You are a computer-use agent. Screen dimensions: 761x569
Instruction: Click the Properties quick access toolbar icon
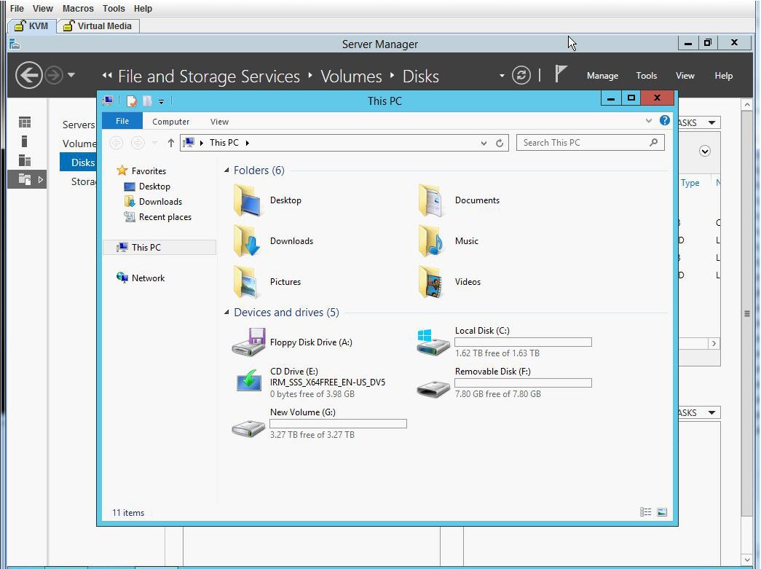pyautogui.click(x=132, y=101)
